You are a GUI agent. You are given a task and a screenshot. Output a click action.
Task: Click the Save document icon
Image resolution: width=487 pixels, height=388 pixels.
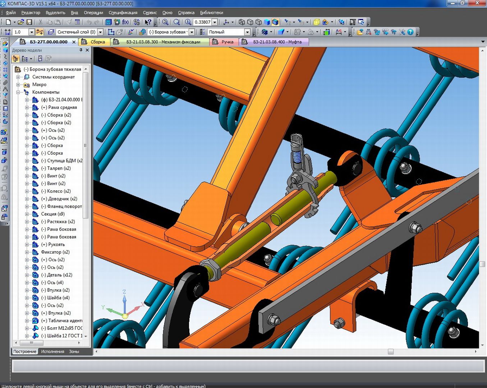click(x=29, y=22)
